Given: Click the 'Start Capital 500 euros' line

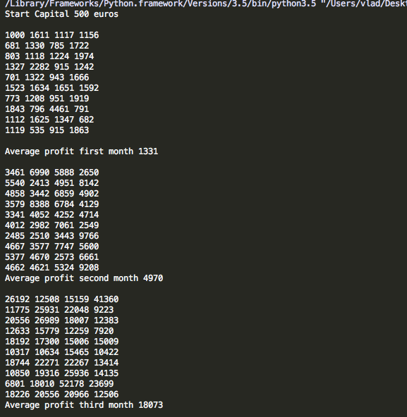Looking at the screenshot, I should [61, 14].
